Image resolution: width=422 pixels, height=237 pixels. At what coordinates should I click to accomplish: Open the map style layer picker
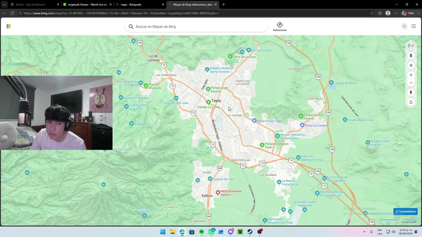(x=411, y=46)
